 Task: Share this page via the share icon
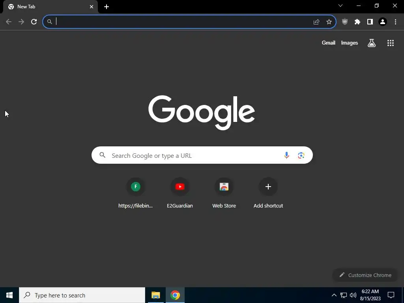(x=316, y=22)
